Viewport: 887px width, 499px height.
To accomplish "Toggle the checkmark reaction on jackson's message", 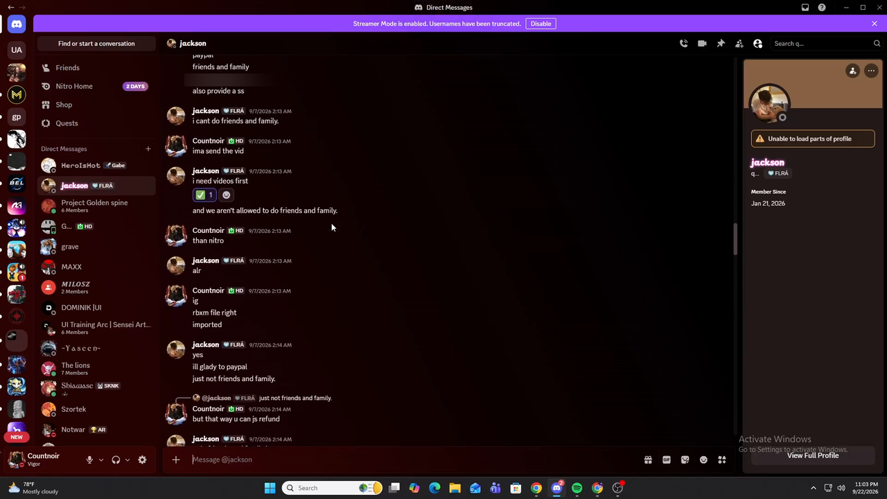I will (204, 195).
